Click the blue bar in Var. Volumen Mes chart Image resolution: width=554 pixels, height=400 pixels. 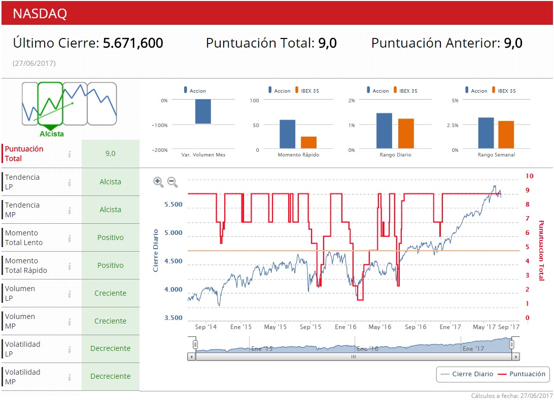(x=203, y=111)
